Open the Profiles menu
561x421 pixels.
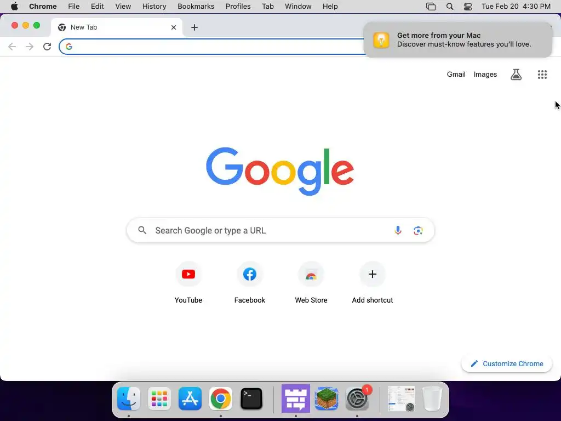pyautogui.click(x=238, y=7)
